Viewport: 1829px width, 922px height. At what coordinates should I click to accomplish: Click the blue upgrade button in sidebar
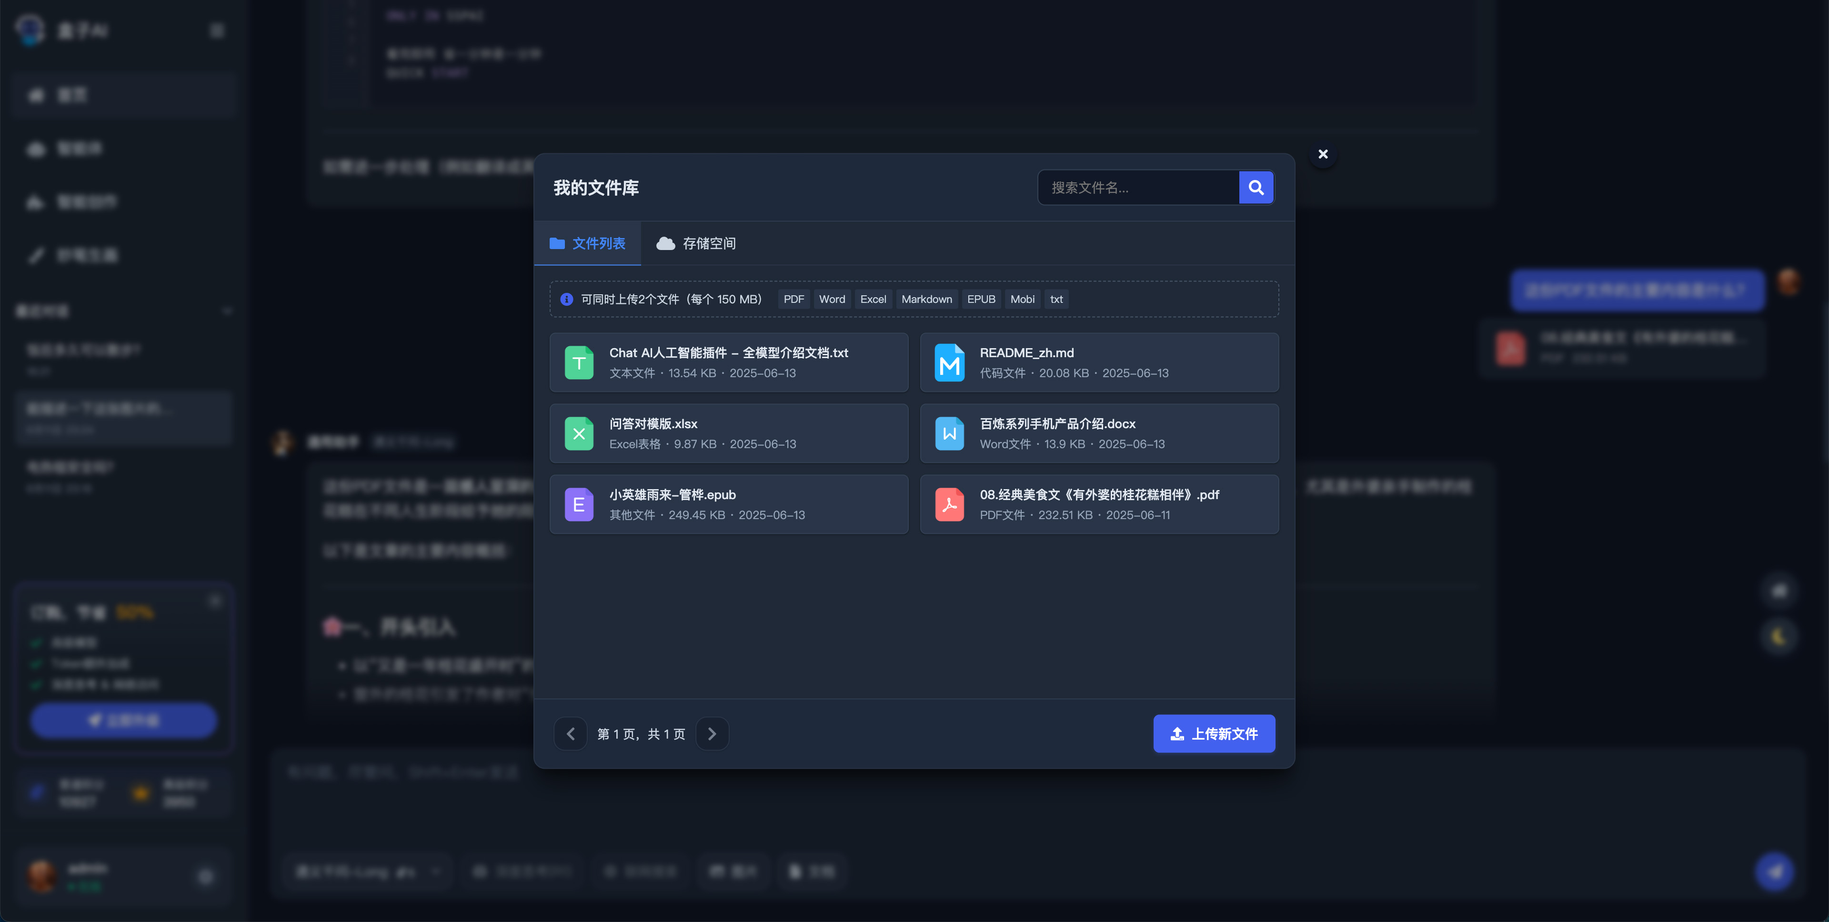click(123, 721)
